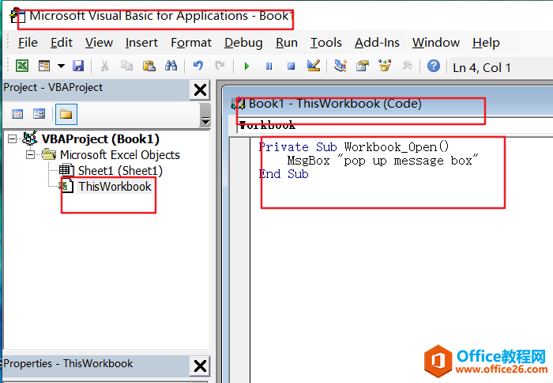Open the Format menu
Viewport: 553px width, 383px height.
[x=191, y=43]
